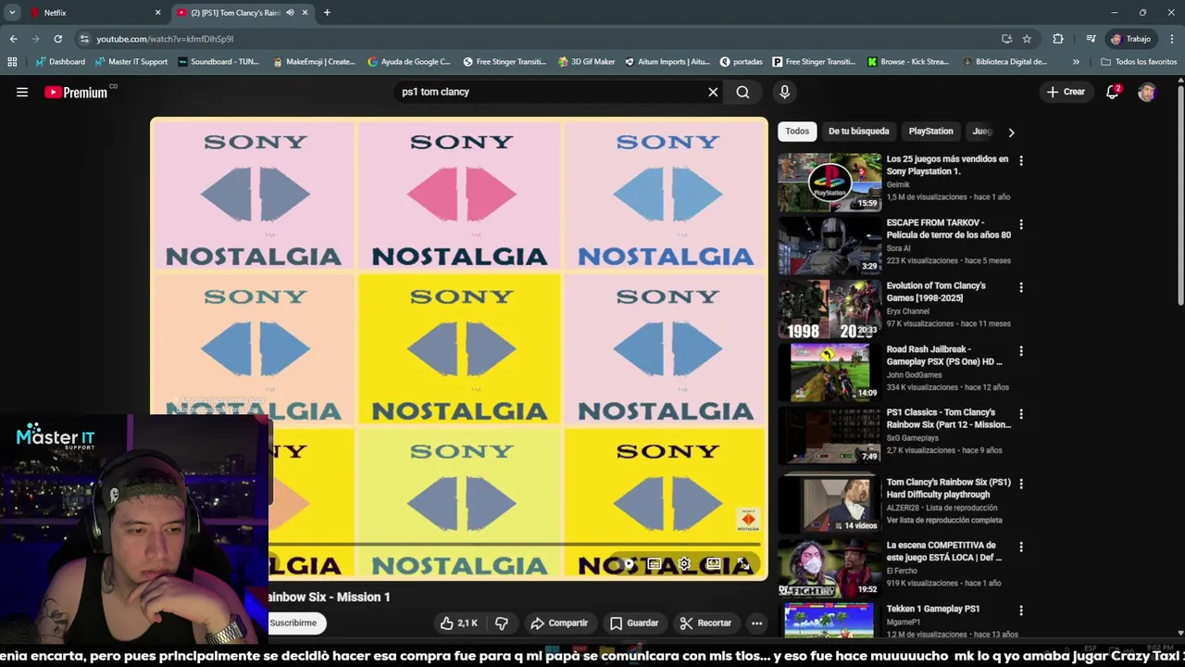Show more filter chips arrow
The width and height of the screenshot is (1185, 667).
tap(1011, 132)
